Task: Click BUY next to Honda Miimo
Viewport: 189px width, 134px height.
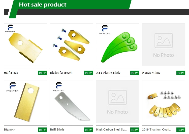Action: pos(181,73)
